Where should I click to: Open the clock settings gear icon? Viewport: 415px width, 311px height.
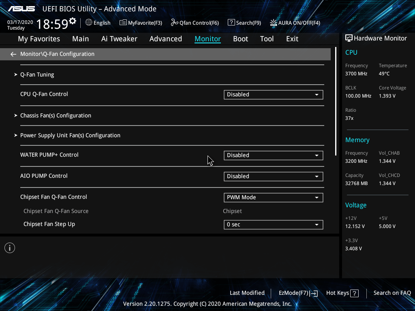tap(73, 21)
